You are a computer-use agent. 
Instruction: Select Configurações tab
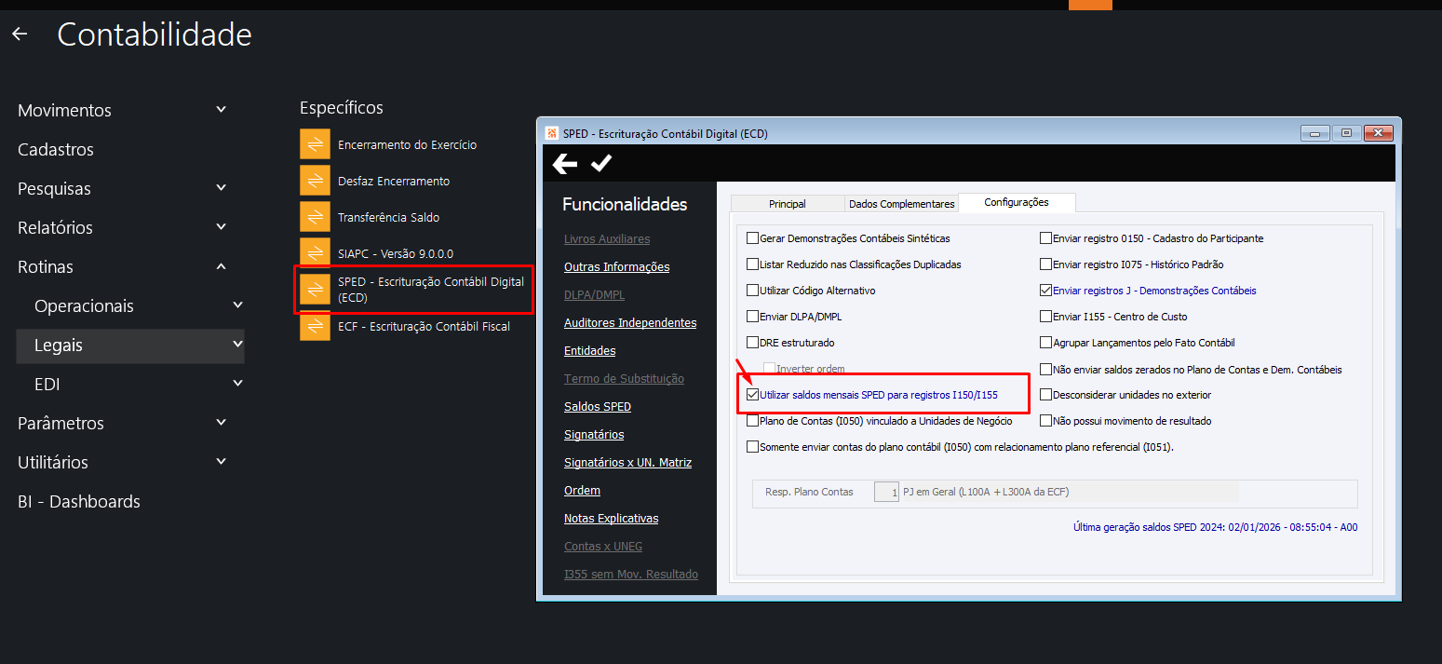(x=1017, y=202)
